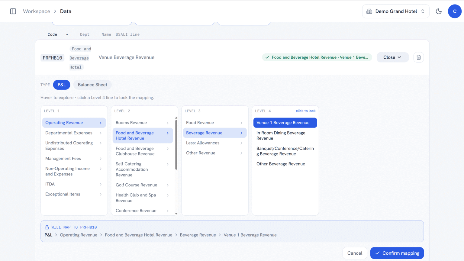
Task: Expand Less: Allowances
Action: (x=215, y=143)
